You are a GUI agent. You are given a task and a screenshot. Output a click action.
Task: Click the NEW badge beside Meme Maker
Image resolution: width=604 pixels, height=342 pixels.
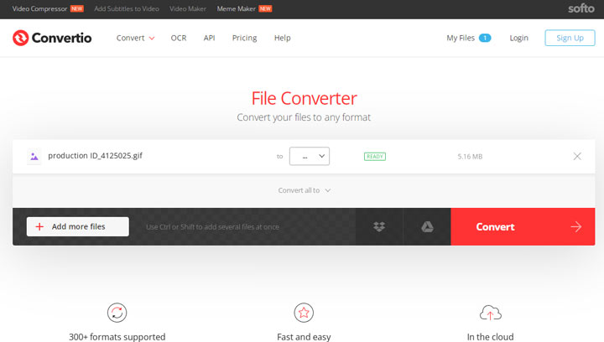coord(265,8)
